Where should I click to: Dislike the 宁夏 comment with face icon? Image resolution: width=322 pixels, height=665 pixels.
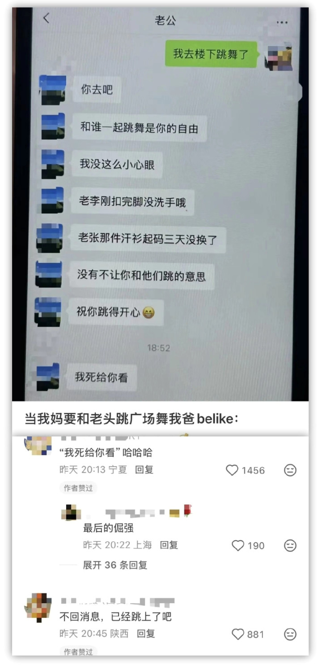tap(290, 470)
